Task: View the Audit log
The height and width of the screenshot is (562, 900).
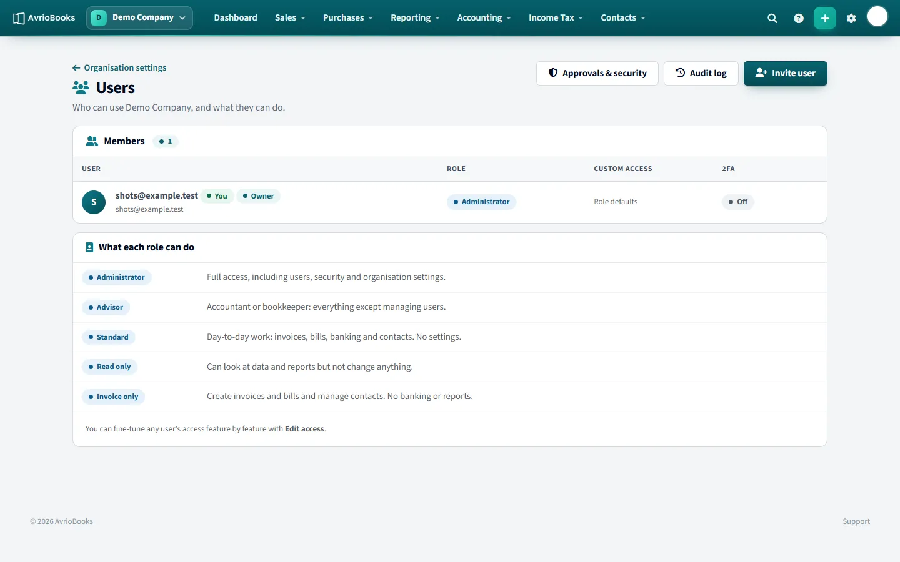Action: pyautogui.click(x=701, y=73)
